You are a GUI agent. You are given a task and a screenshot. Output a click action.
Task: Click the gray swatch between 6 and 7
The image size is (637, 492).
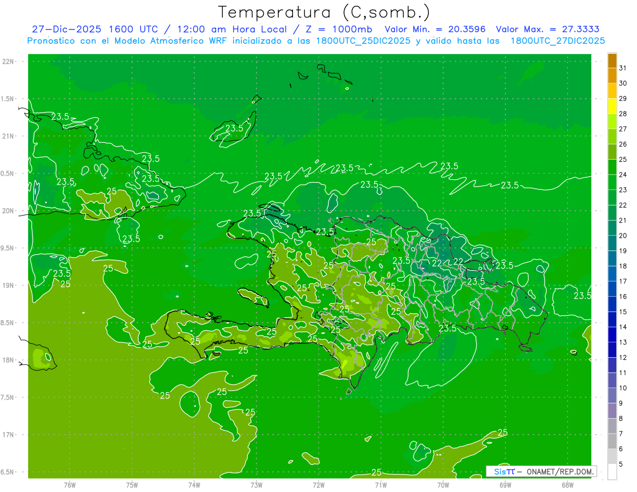[612, 442]
